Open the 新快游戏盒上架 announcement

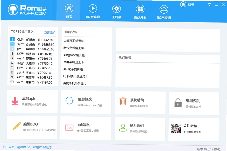(75, 48)
